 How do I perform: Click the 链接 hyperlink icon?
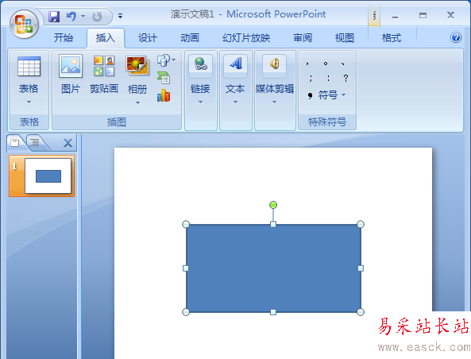tap(201, 64)
